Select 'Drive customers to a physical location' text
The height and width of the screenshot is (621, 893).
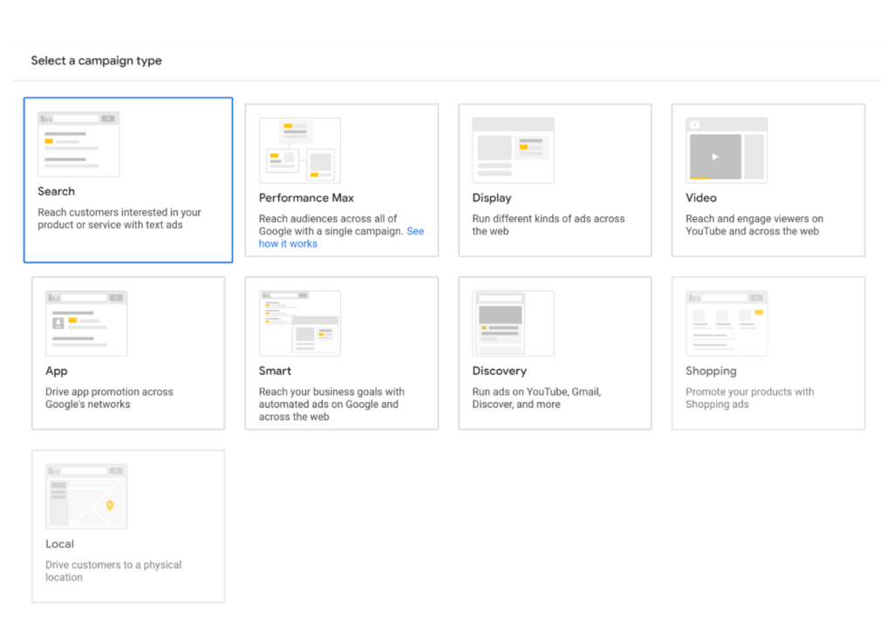click(x=113, y=570)
